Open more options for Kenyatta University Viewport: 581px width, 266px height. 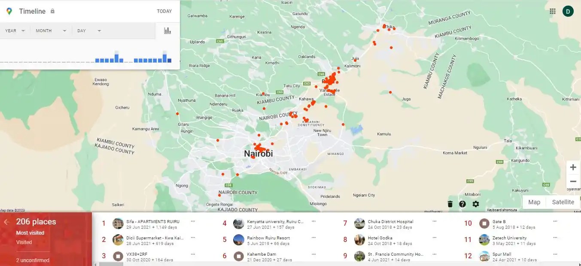click(313, 221)
